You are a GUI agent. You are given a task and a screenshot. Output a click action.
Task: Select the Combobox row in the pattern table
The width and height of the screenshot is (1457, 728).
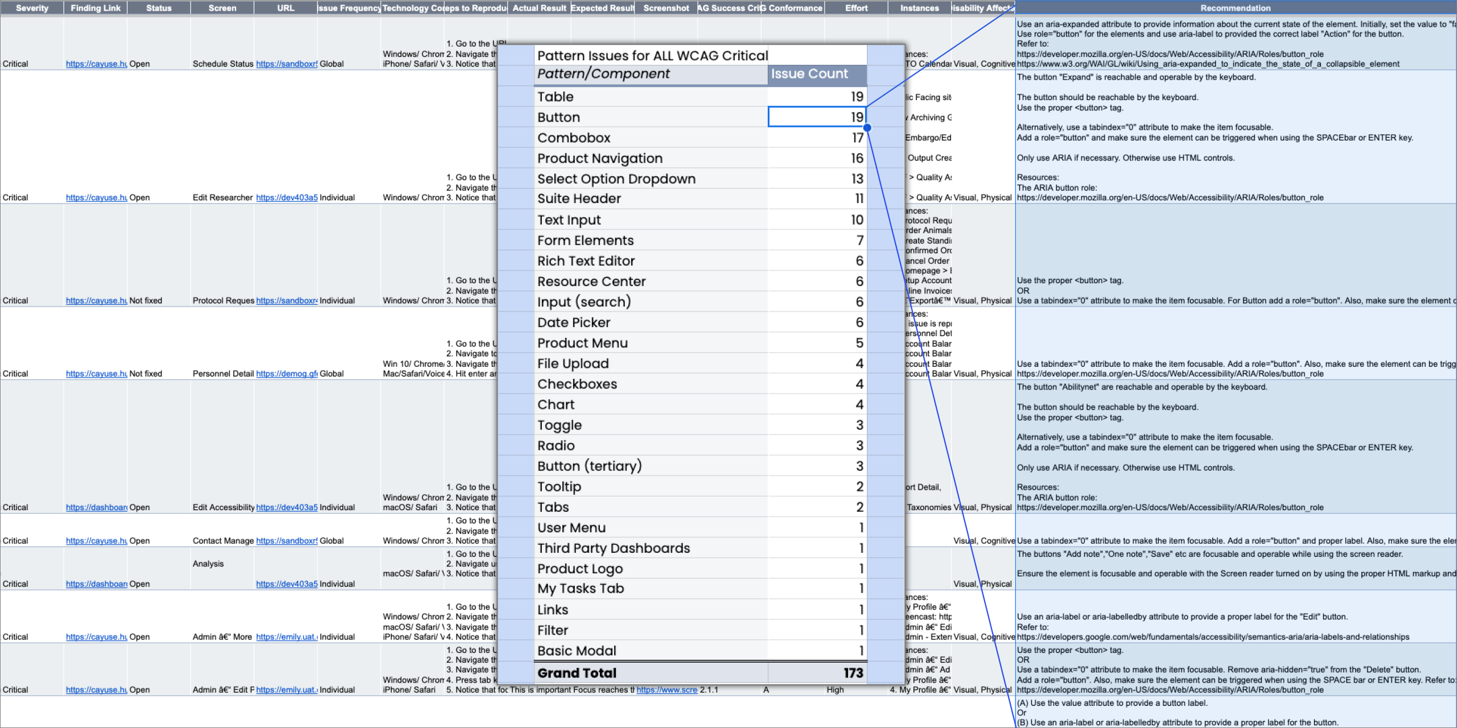point(651,138)
